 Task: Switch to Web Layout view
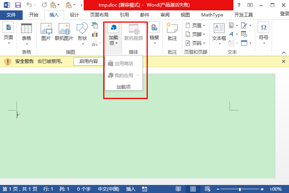[208, 189]
